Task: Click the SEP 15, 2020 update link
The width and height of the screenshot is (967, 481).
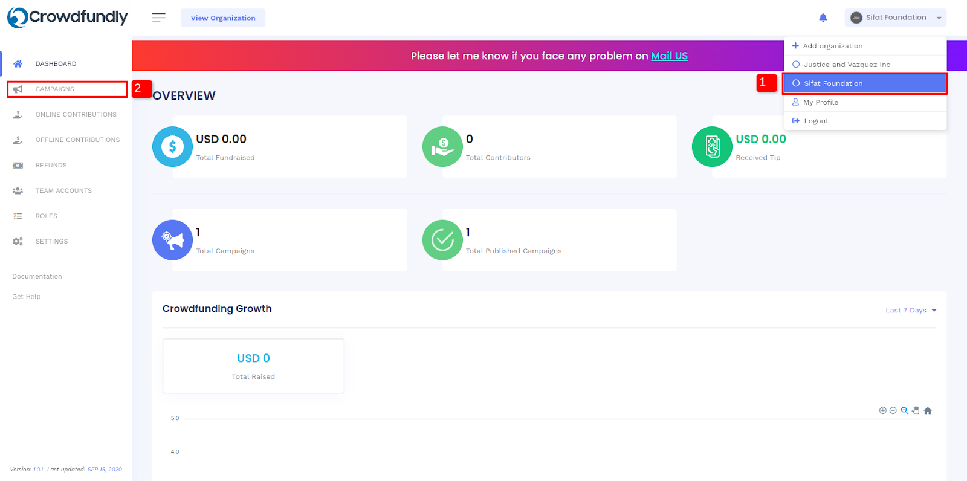Action: (105, 470)
